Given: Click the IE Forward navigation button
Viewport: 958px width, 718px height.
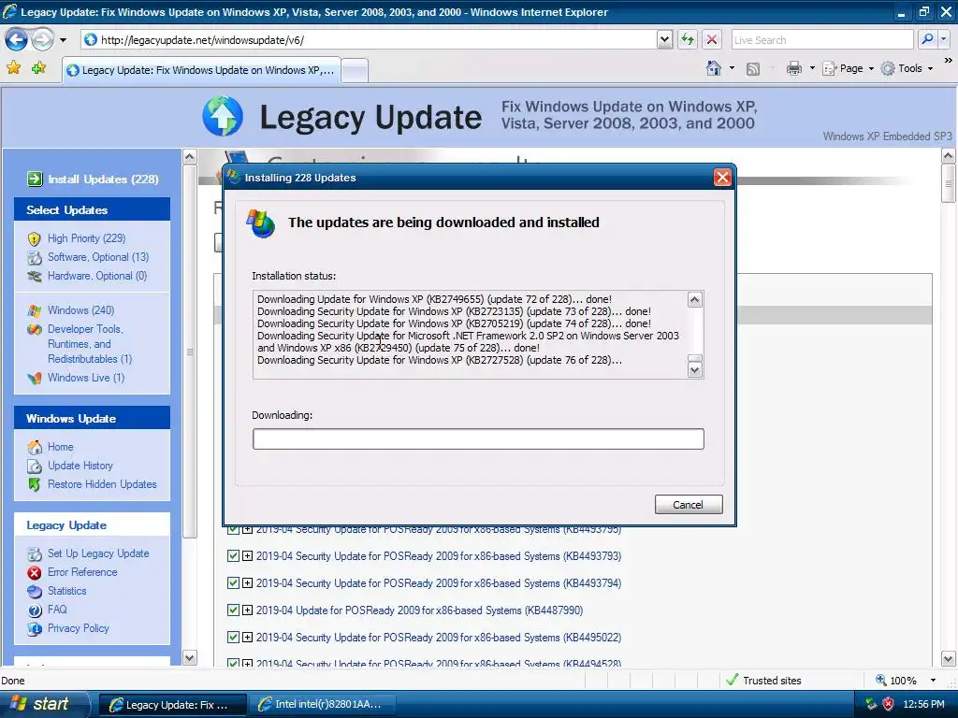Looking at the screenshot, I should pyautogui.click(x=42, y=40).
